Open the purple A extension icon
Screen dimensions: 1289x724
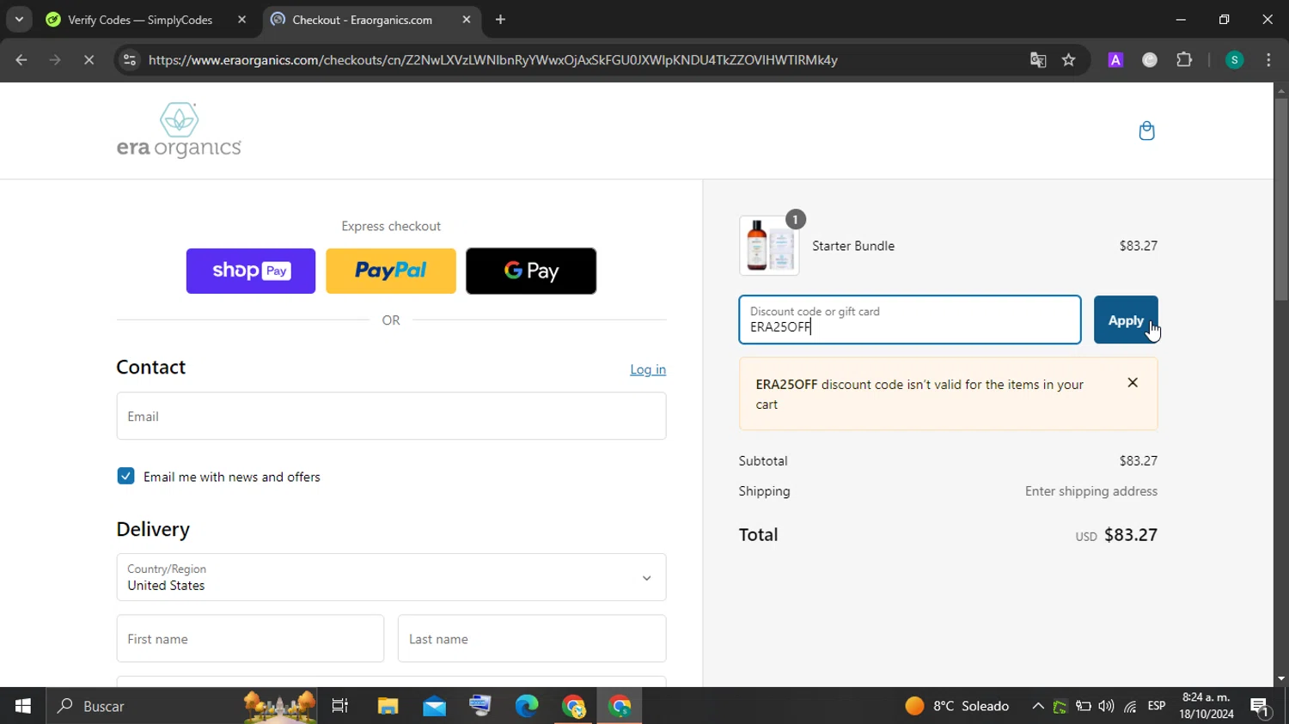tap(1115, 60)
